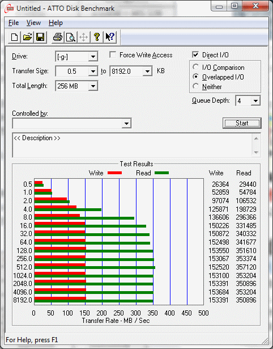
Task: Click the write value 97074
Action: [x=220, y=201]
